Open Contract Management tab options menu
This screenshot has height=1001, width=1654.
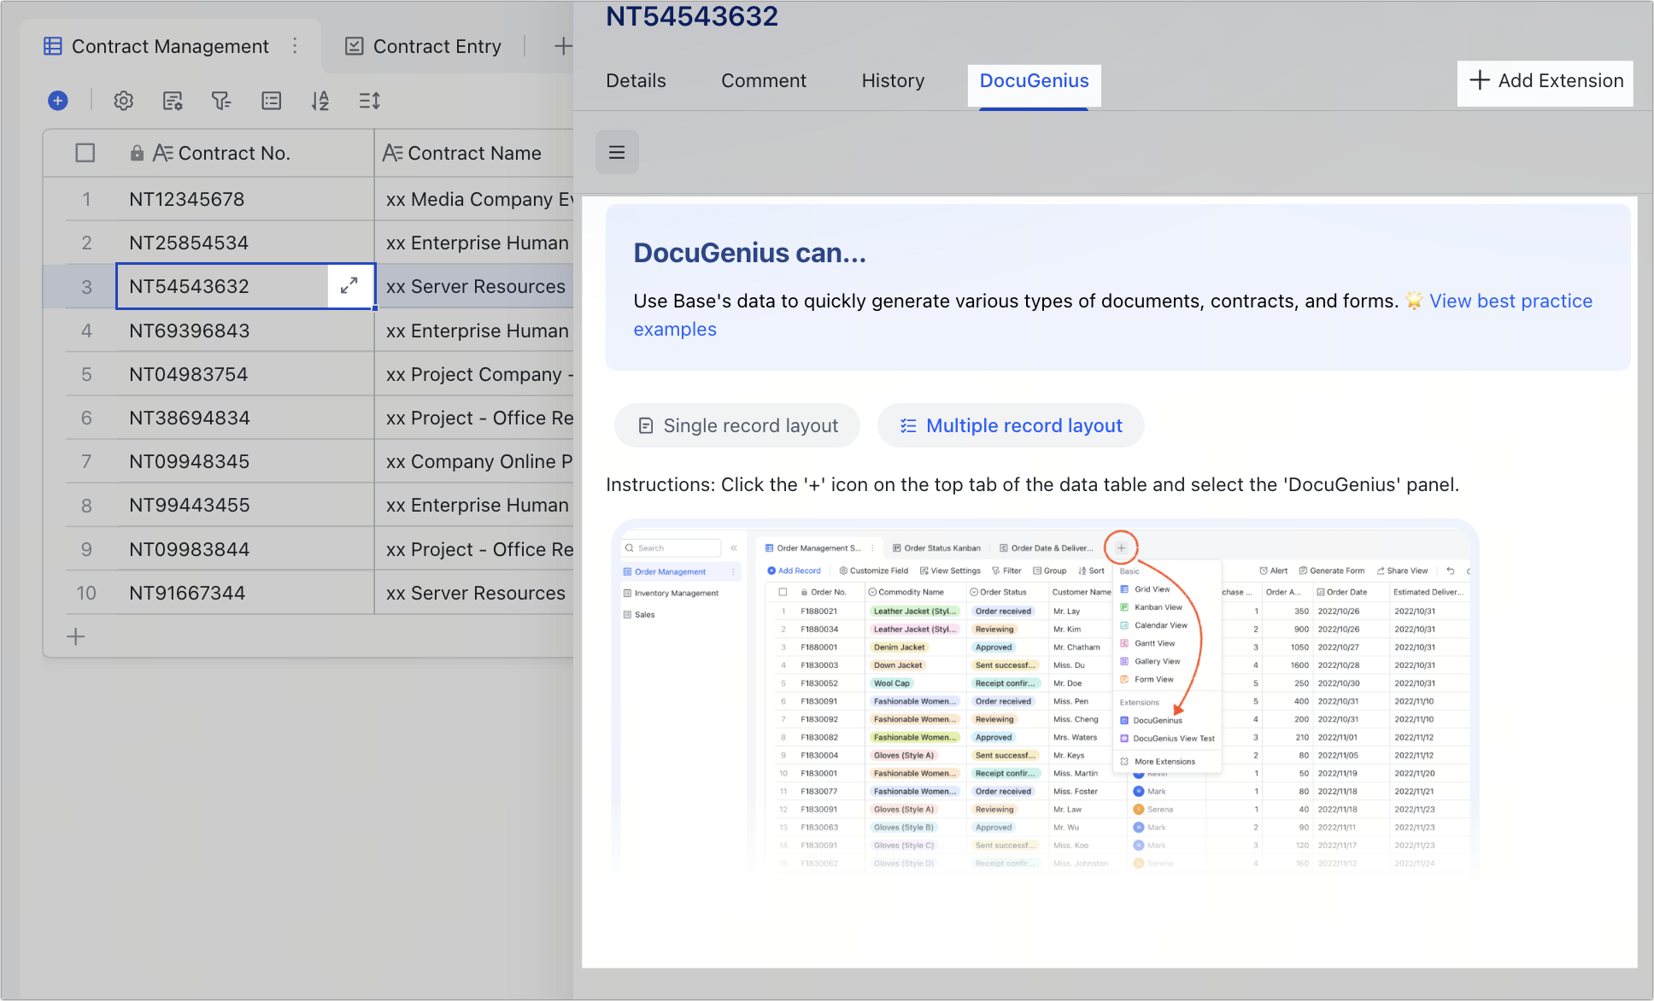295,45
